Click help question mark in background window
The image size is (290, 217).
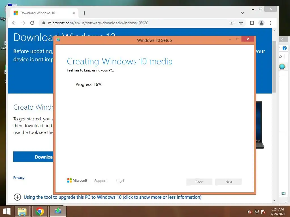(x=285, y=48)
